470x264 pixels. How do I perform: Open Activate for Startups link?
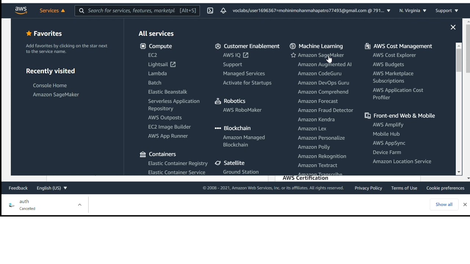(247, 83)
